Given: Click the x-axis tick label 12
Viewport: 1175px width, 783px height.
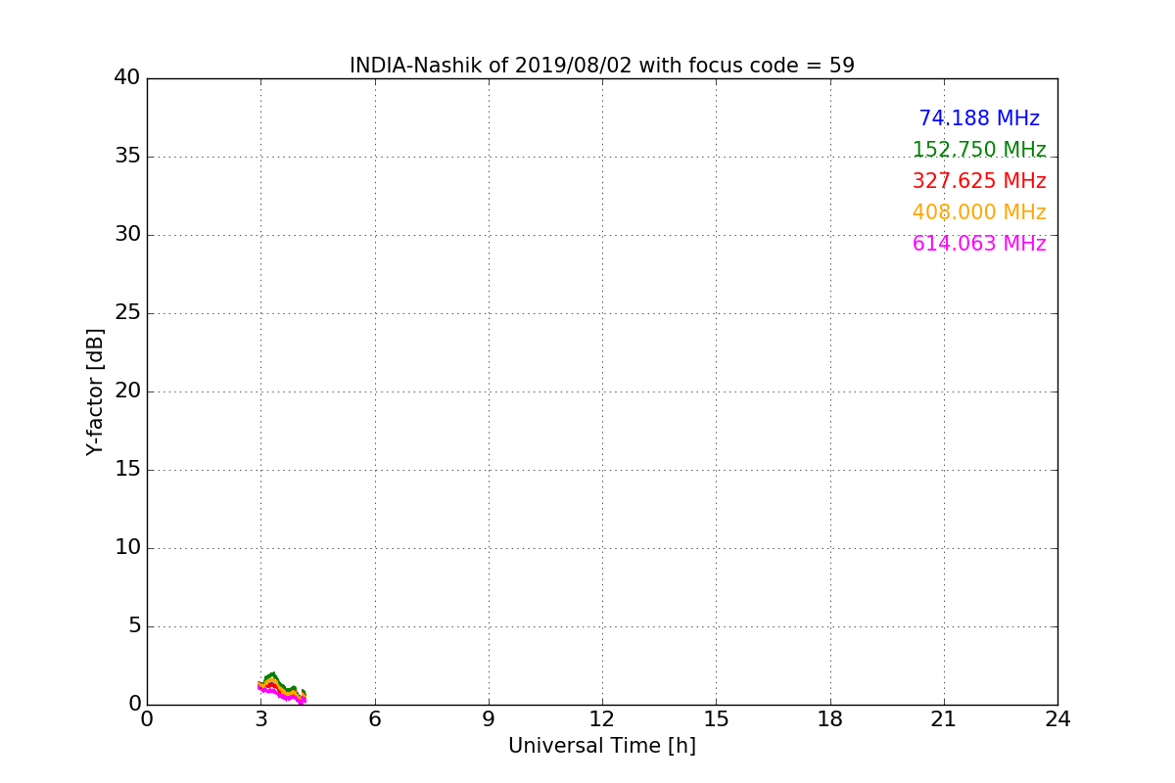Looking at the screenshot, I should tap(602, 719).
